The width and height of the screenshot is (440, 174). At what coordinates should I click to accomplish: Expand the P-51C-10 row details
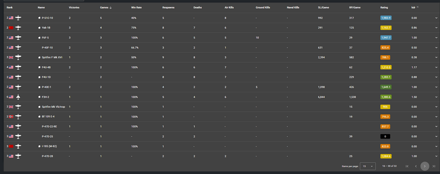click(x=436, y=18)
